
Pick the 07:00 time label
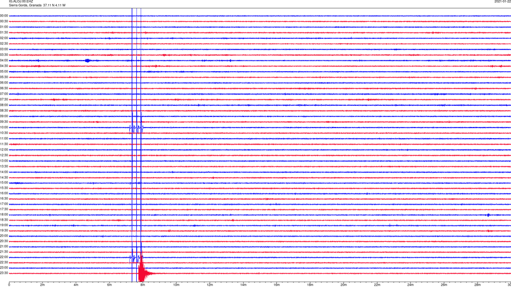coord(4,94)
